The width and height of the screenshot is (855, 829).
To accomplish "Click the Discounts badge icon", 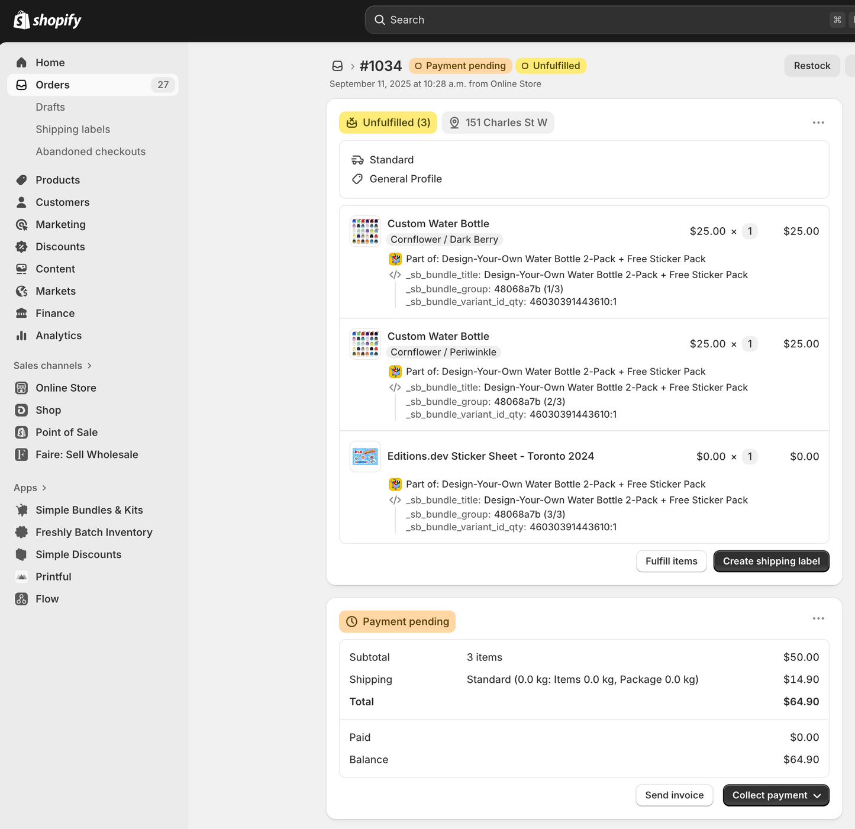I will tap(22, 247).
